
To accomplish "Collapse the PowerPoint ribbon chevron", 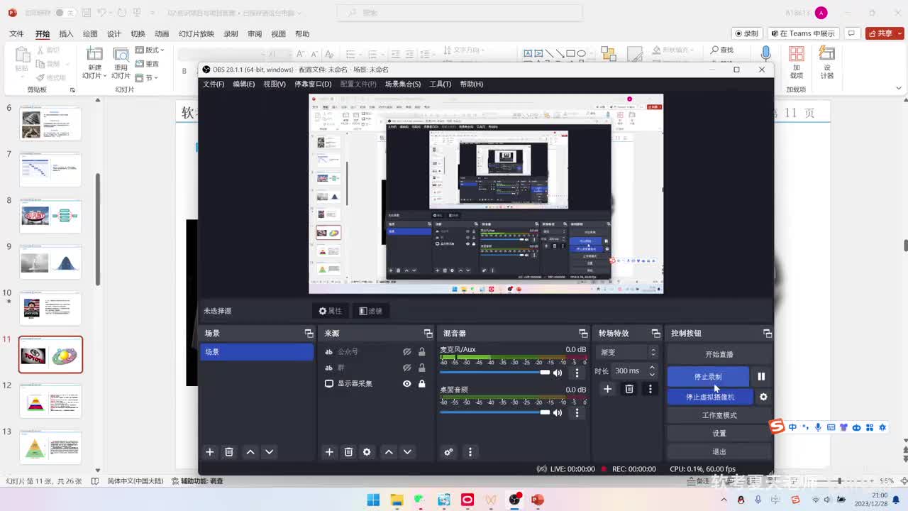I will point(899,89).
